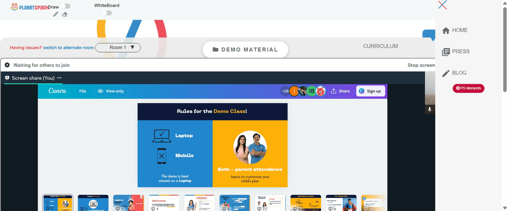Click the orange 'i' user avatar

294,91
